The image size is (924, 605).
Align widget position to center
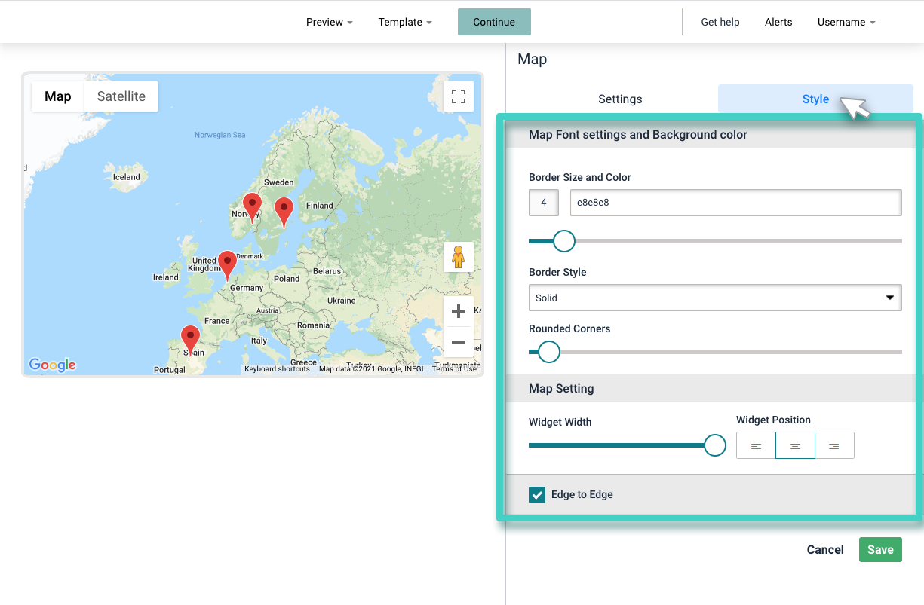click(795, 445)
